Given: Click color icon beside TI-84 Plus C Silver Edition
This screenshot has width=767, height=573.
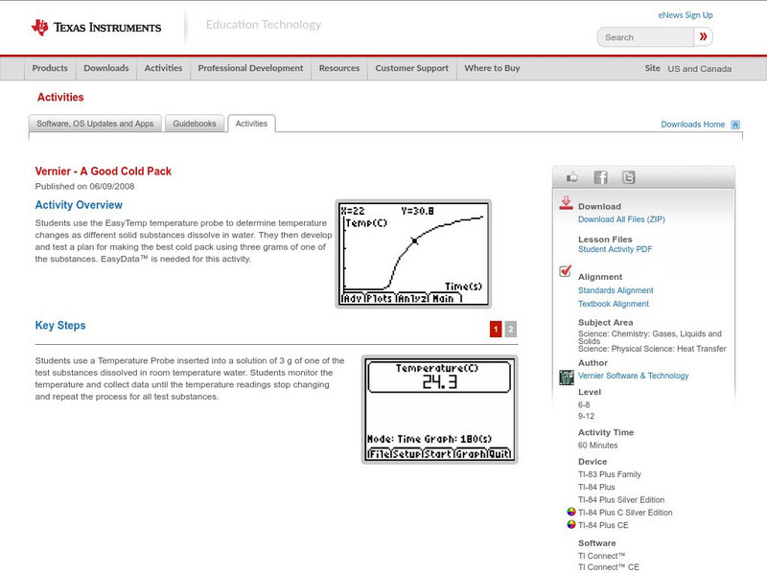Looking at the screenshot, I should pos(570,512).
